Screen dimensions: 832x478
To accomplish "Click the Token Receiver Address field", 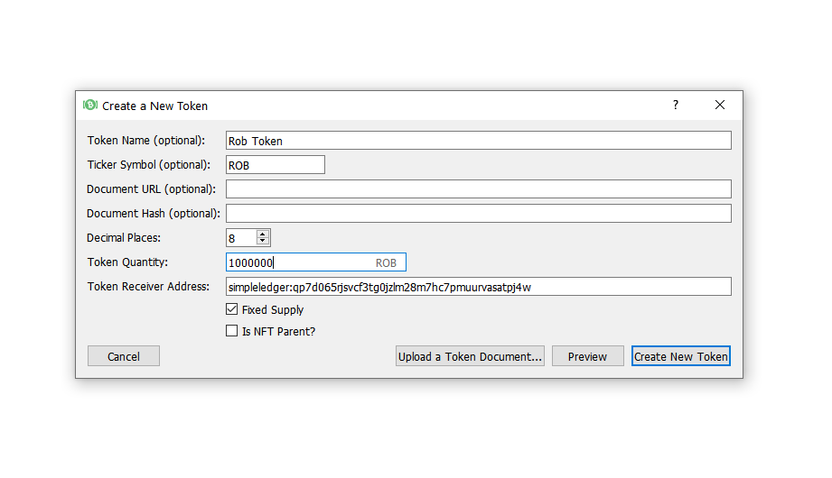I will 478,287.
